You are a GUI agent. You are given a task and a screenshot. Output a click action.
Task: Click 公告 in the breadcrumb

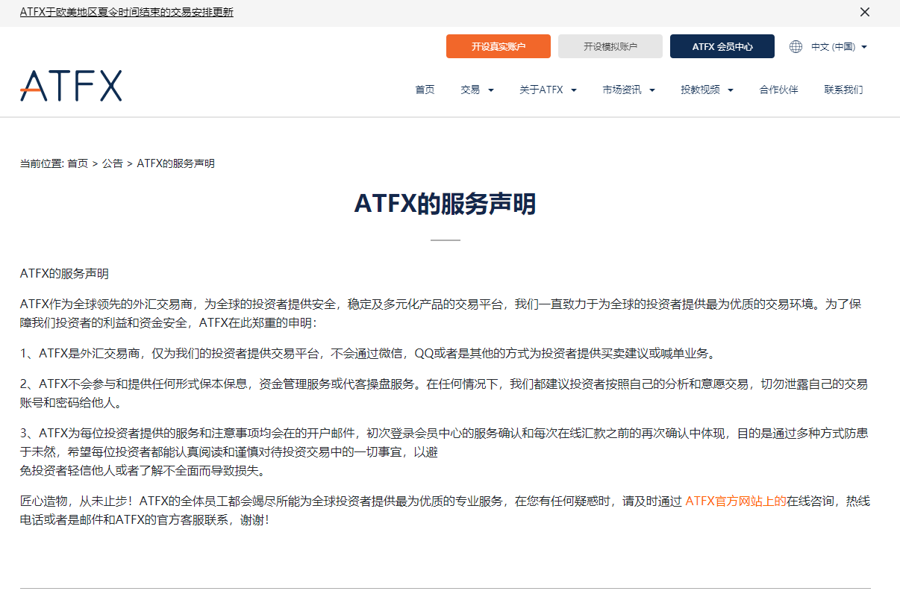tap(113, 163)
